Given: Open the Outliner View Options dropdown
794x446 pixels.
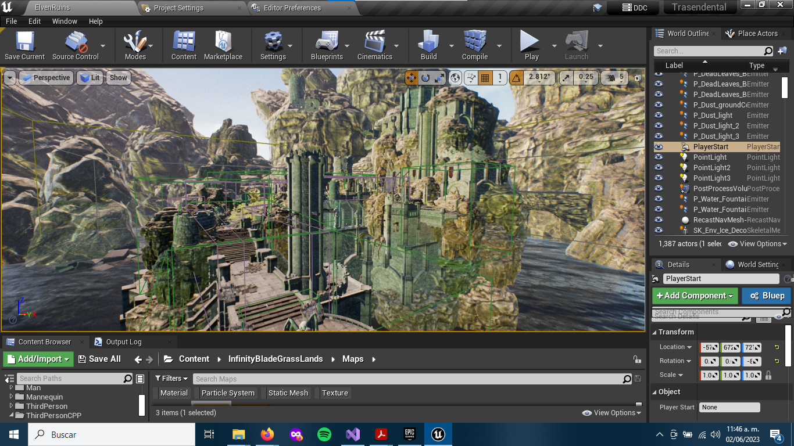Looking at the screenshot, I should click(757, 244).
